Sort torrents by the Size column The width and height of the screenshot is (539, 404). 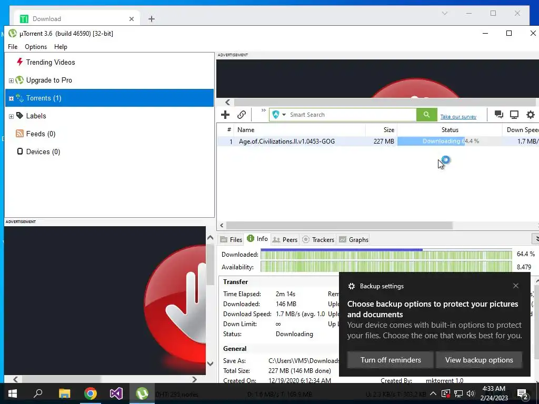[x=381, y=130]
